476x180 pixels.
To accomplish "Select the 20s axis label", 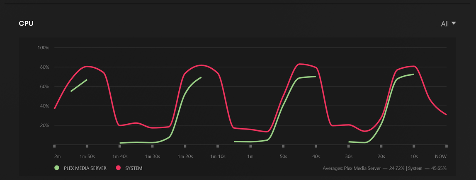I will tap(381, 157).
